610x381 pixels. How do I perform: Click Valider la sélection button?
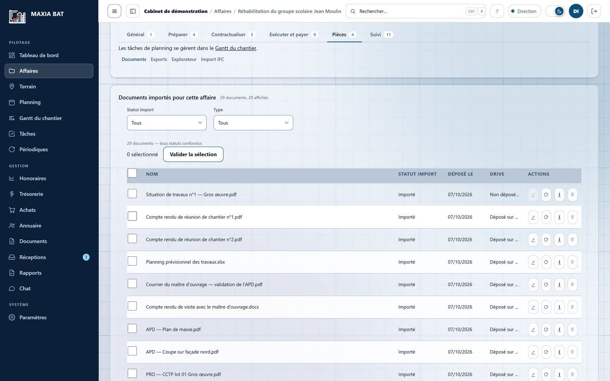click(x=193, y=154)
